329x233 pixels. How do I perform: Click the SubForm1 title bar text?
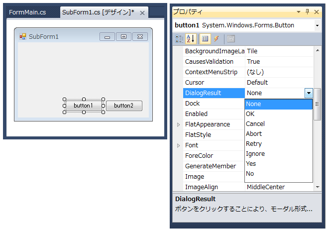pyautogui.click(x=44, y=37)
